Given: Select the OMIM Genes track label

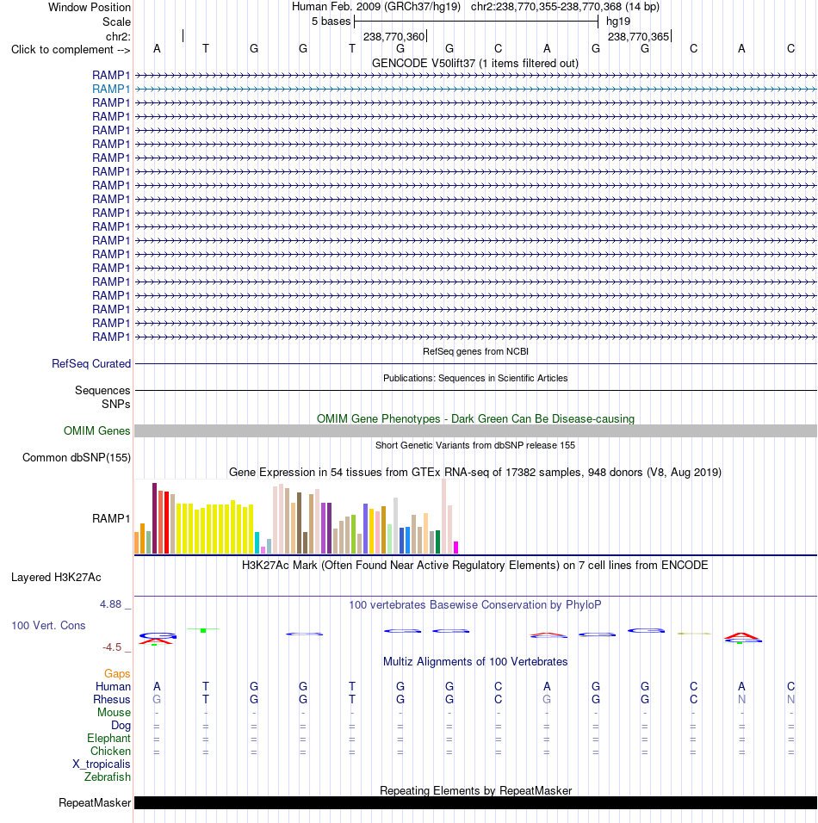Looking at the screenshot, I should [96, 431].
